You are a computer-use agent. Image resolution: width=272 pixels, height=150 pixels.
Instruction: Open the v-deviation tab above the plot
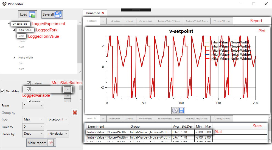coord(115,21)
